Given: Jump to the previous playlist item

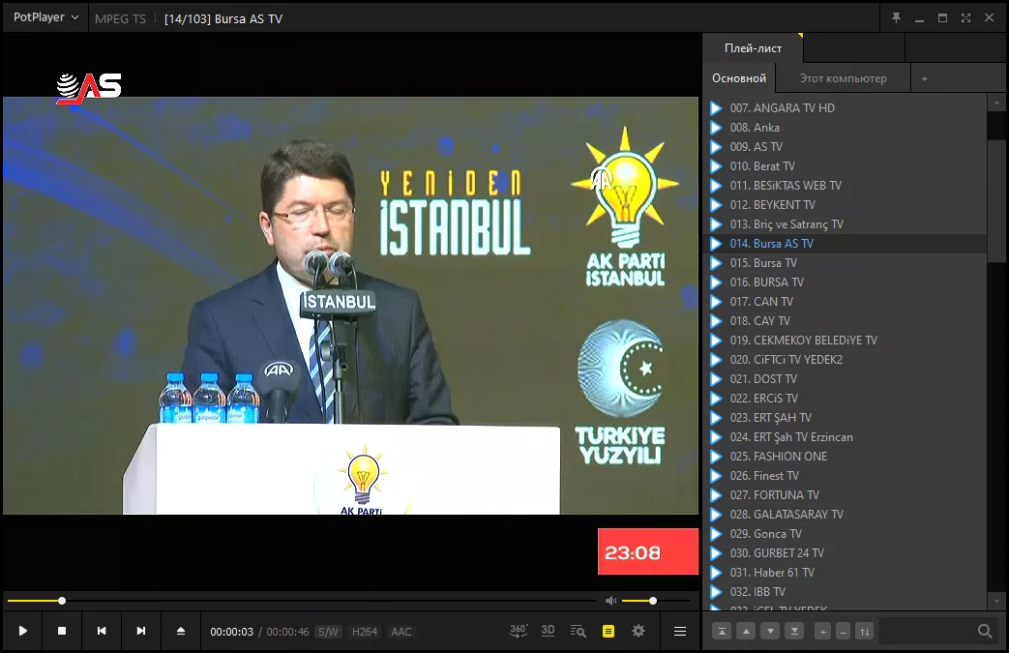Looking at the screenshot, I should tap(101, 631).
